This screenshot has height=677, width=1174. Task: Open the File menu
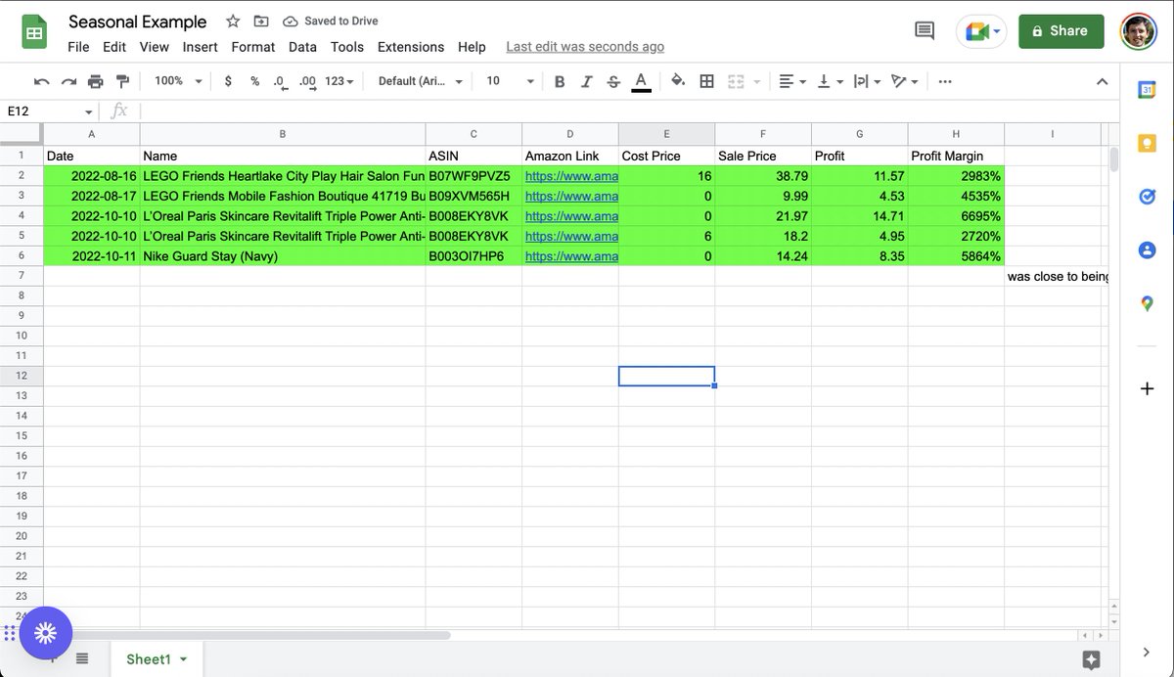pyautogui.click(x=78, y=47)
